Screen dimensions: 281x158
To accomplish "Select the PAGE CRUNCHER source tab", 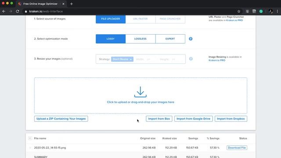I will coord(170,19).
